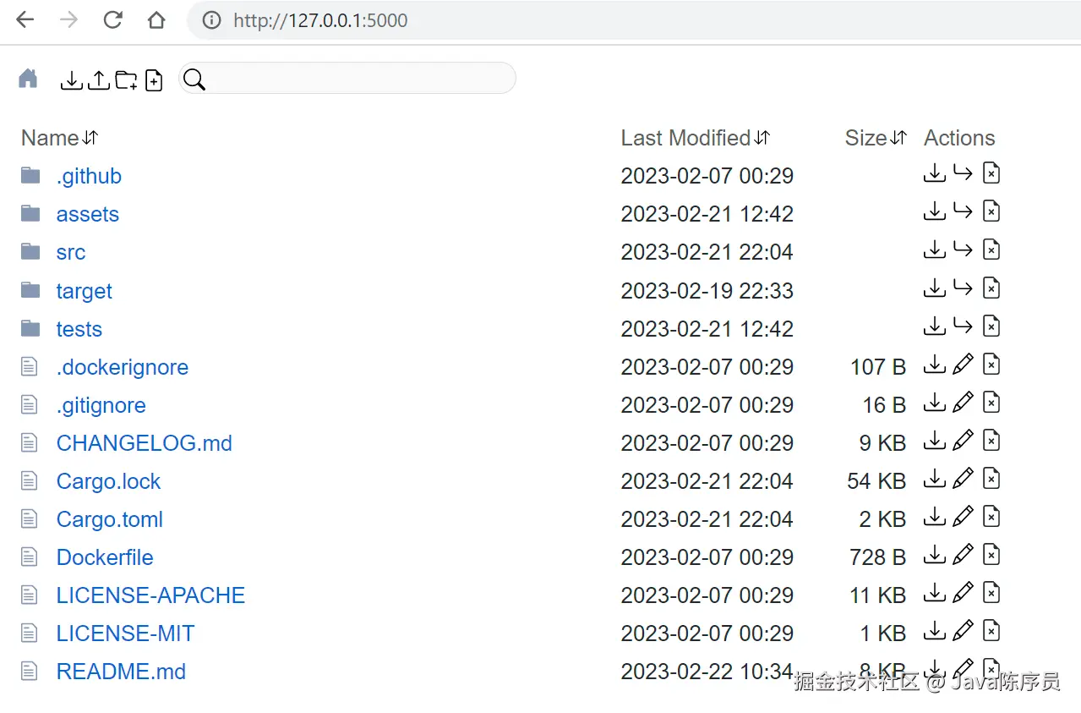Reload the page in the browser
Image resolution: width=1081 pixels, height=713 pixels.
point(112,20)
